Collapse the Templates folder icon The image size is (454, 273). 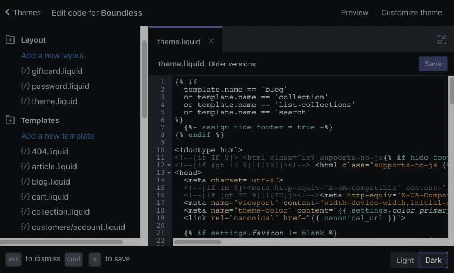[10, 120]
